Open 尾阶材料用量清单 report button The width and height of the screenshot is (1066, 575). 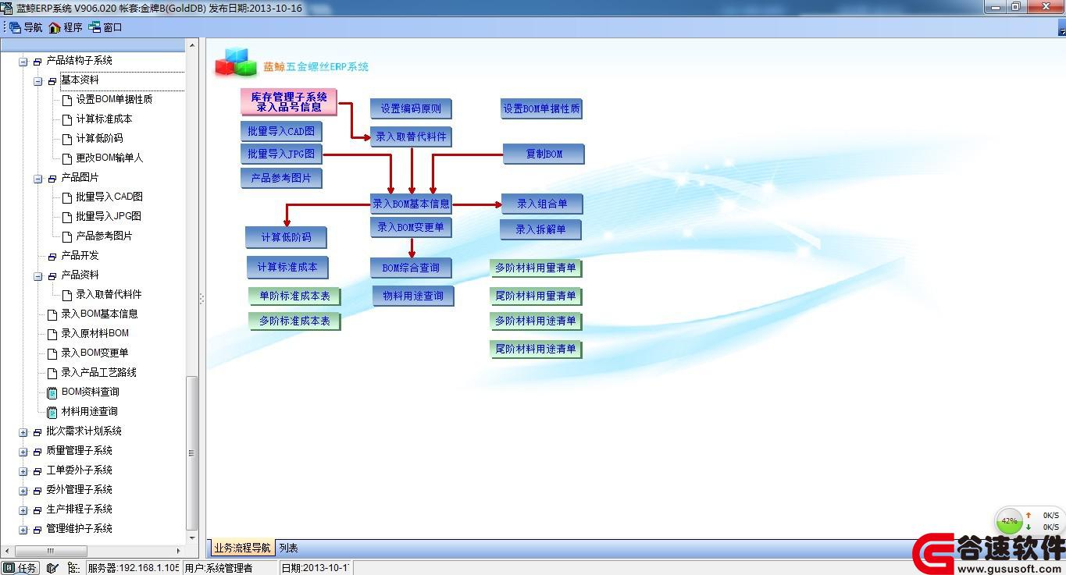[536, 296]
